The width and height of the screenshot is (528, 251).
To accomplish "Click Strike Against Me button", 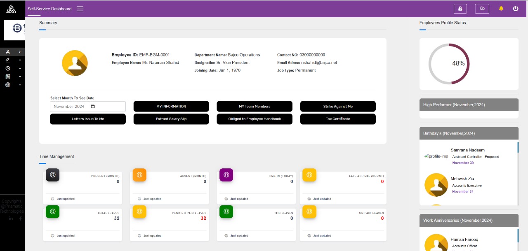I will pos(338,106).
